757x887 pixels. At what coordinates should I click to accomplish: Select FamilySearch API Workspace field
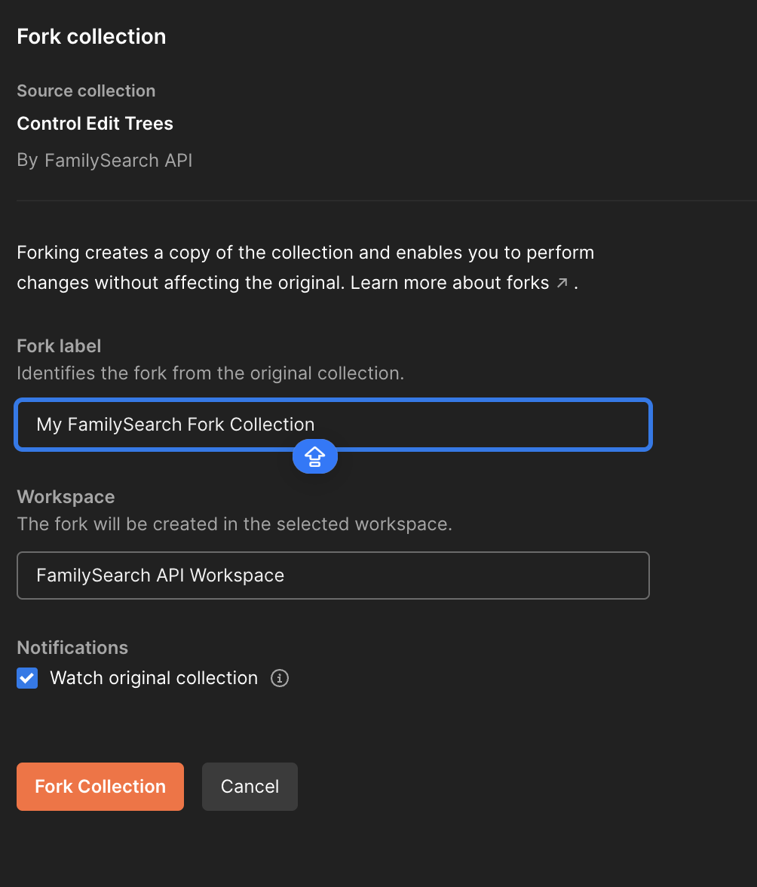coord(333,575)
